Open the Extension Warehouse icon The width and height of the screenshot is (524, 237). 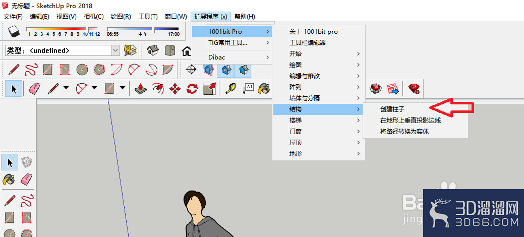click(x=376, y=89)
